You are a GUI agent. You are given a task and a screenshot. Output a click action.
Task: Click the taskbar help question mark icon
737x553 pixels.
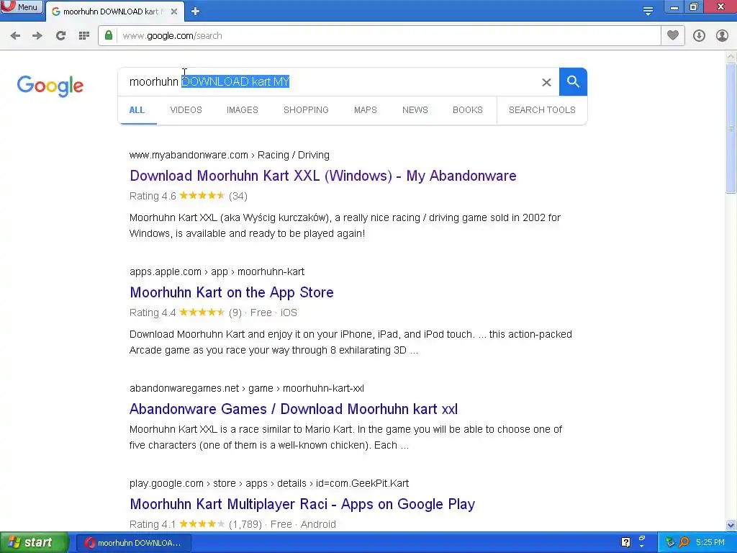click(x=625, y=543)
